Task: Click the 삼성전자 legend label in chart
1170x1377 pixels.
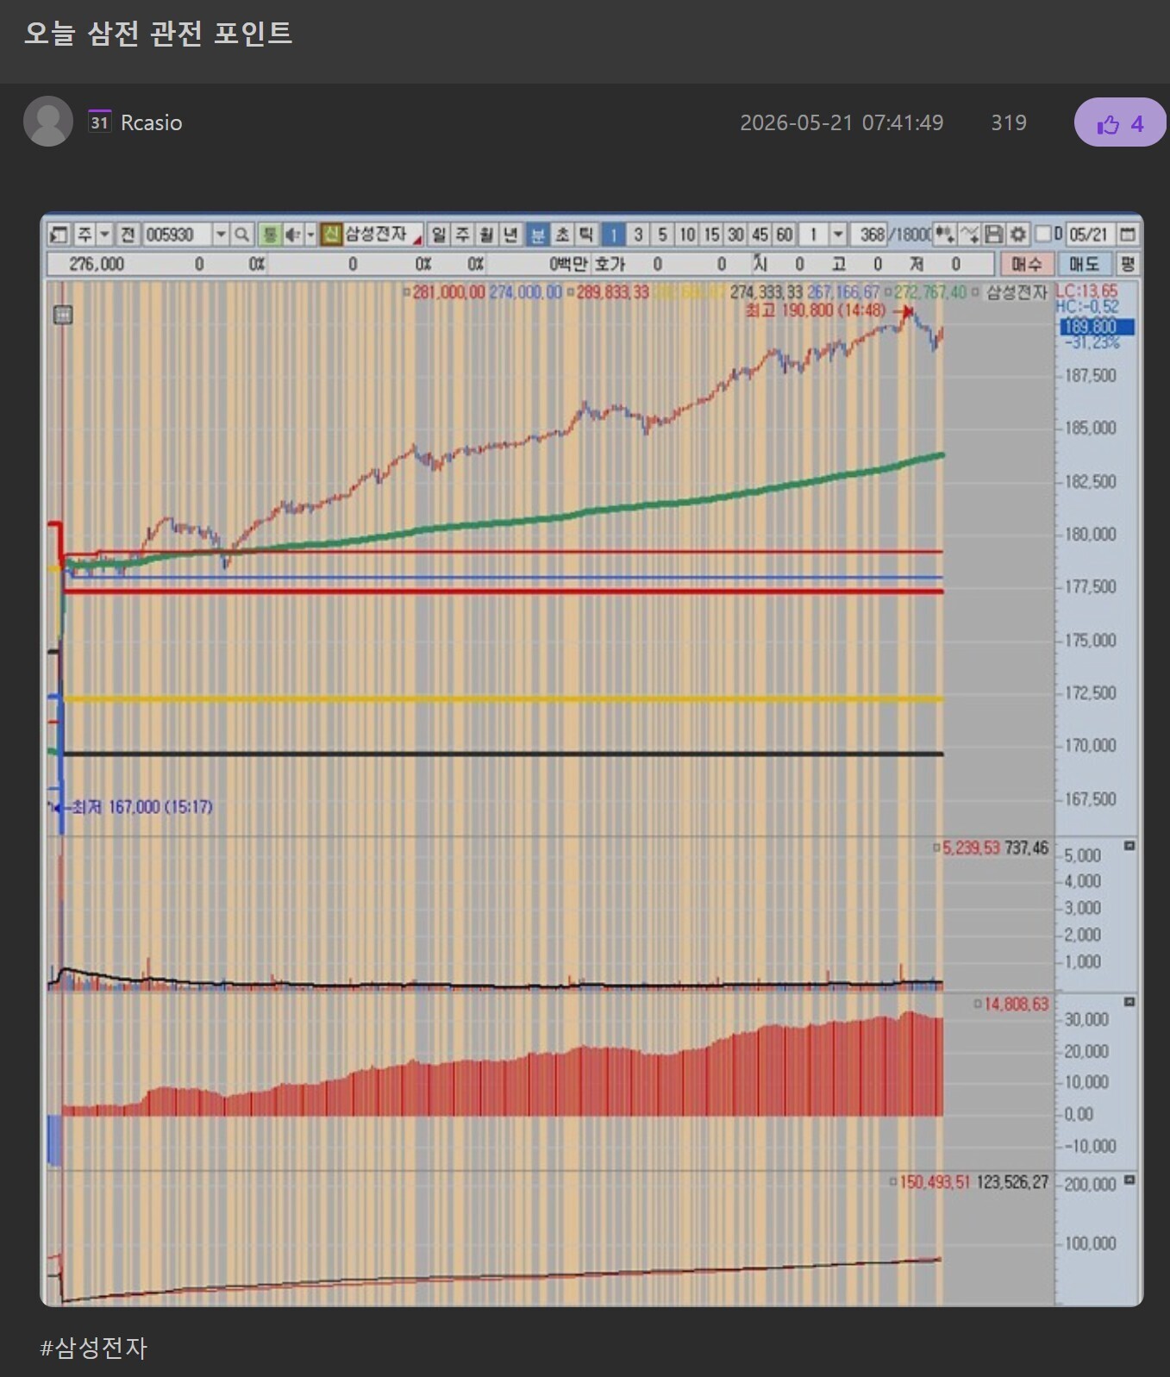Action: [1017, 292]
